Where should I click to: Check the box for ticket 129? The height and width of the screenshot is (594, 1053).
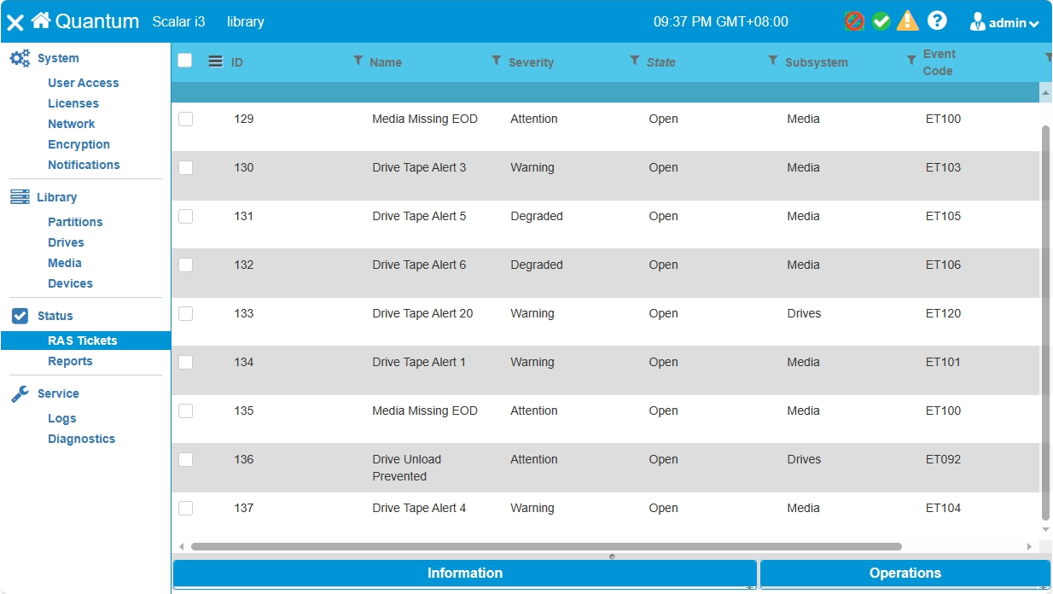185,119
